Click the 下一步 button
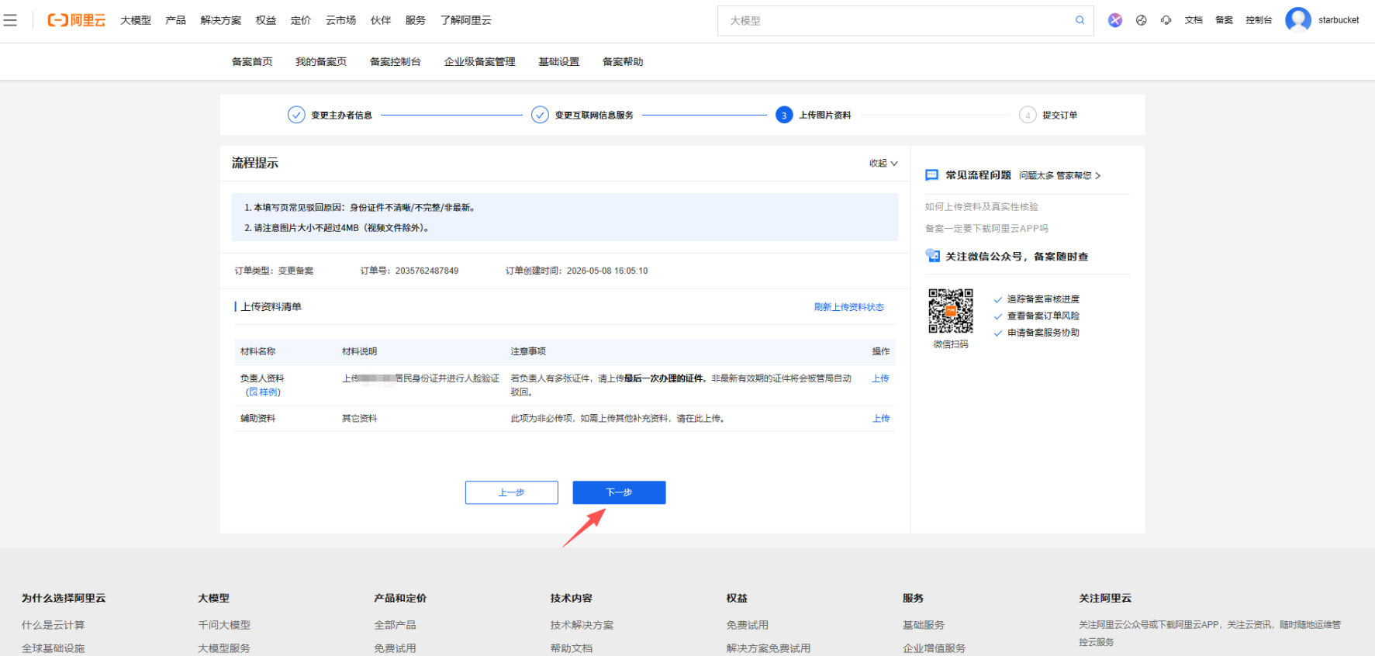This screenshot has width=1375, height=656. click(619, 492)
